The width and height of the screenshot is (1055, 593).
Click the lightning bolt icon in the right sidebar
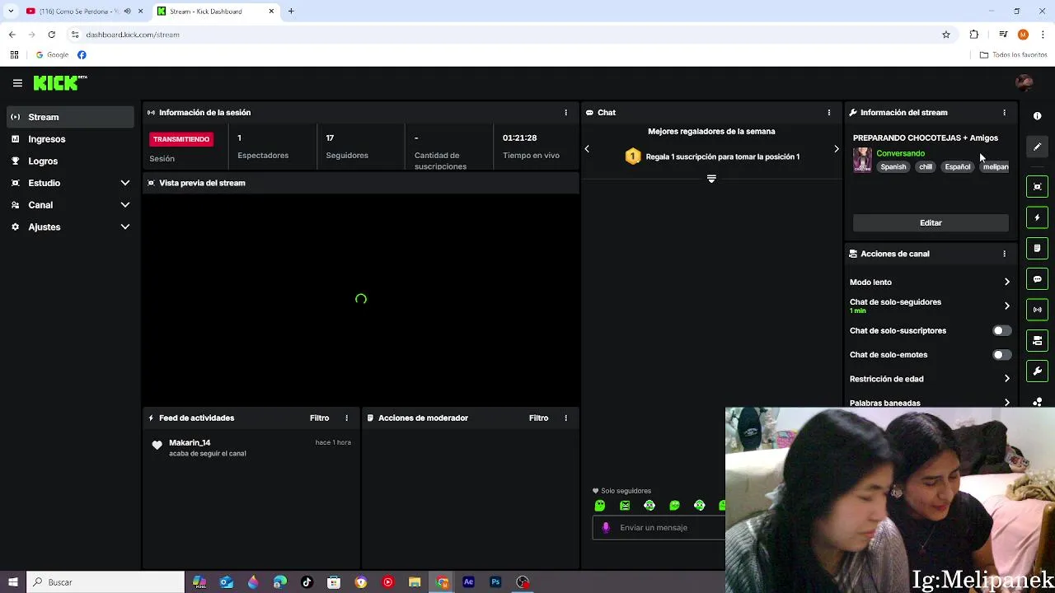click(x=1038, y=217)
